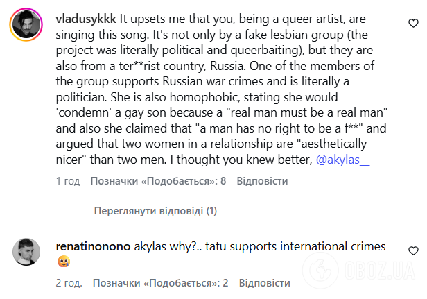The height and width of the screenshot is (299, 427).
Task: Click the OBOZ.UA globe emblem
Action: pos(320,271)
